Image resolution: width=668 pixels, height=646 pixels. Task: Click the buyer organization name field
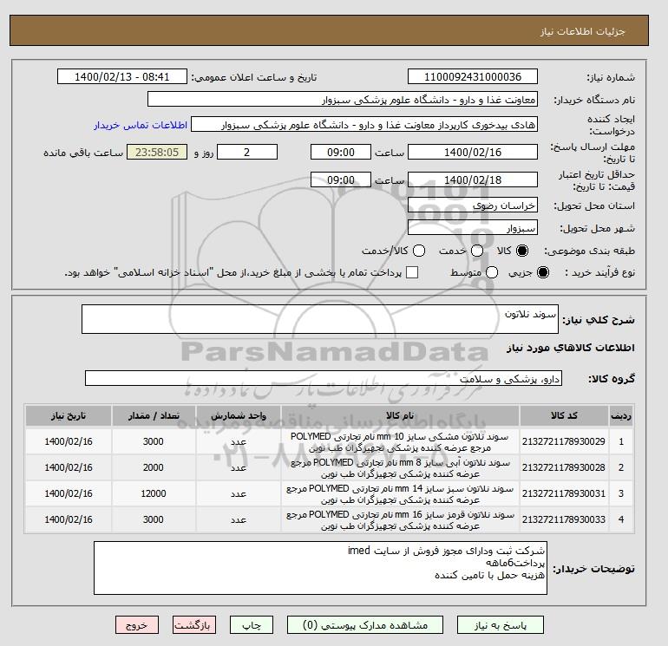[x=342, y=100]
